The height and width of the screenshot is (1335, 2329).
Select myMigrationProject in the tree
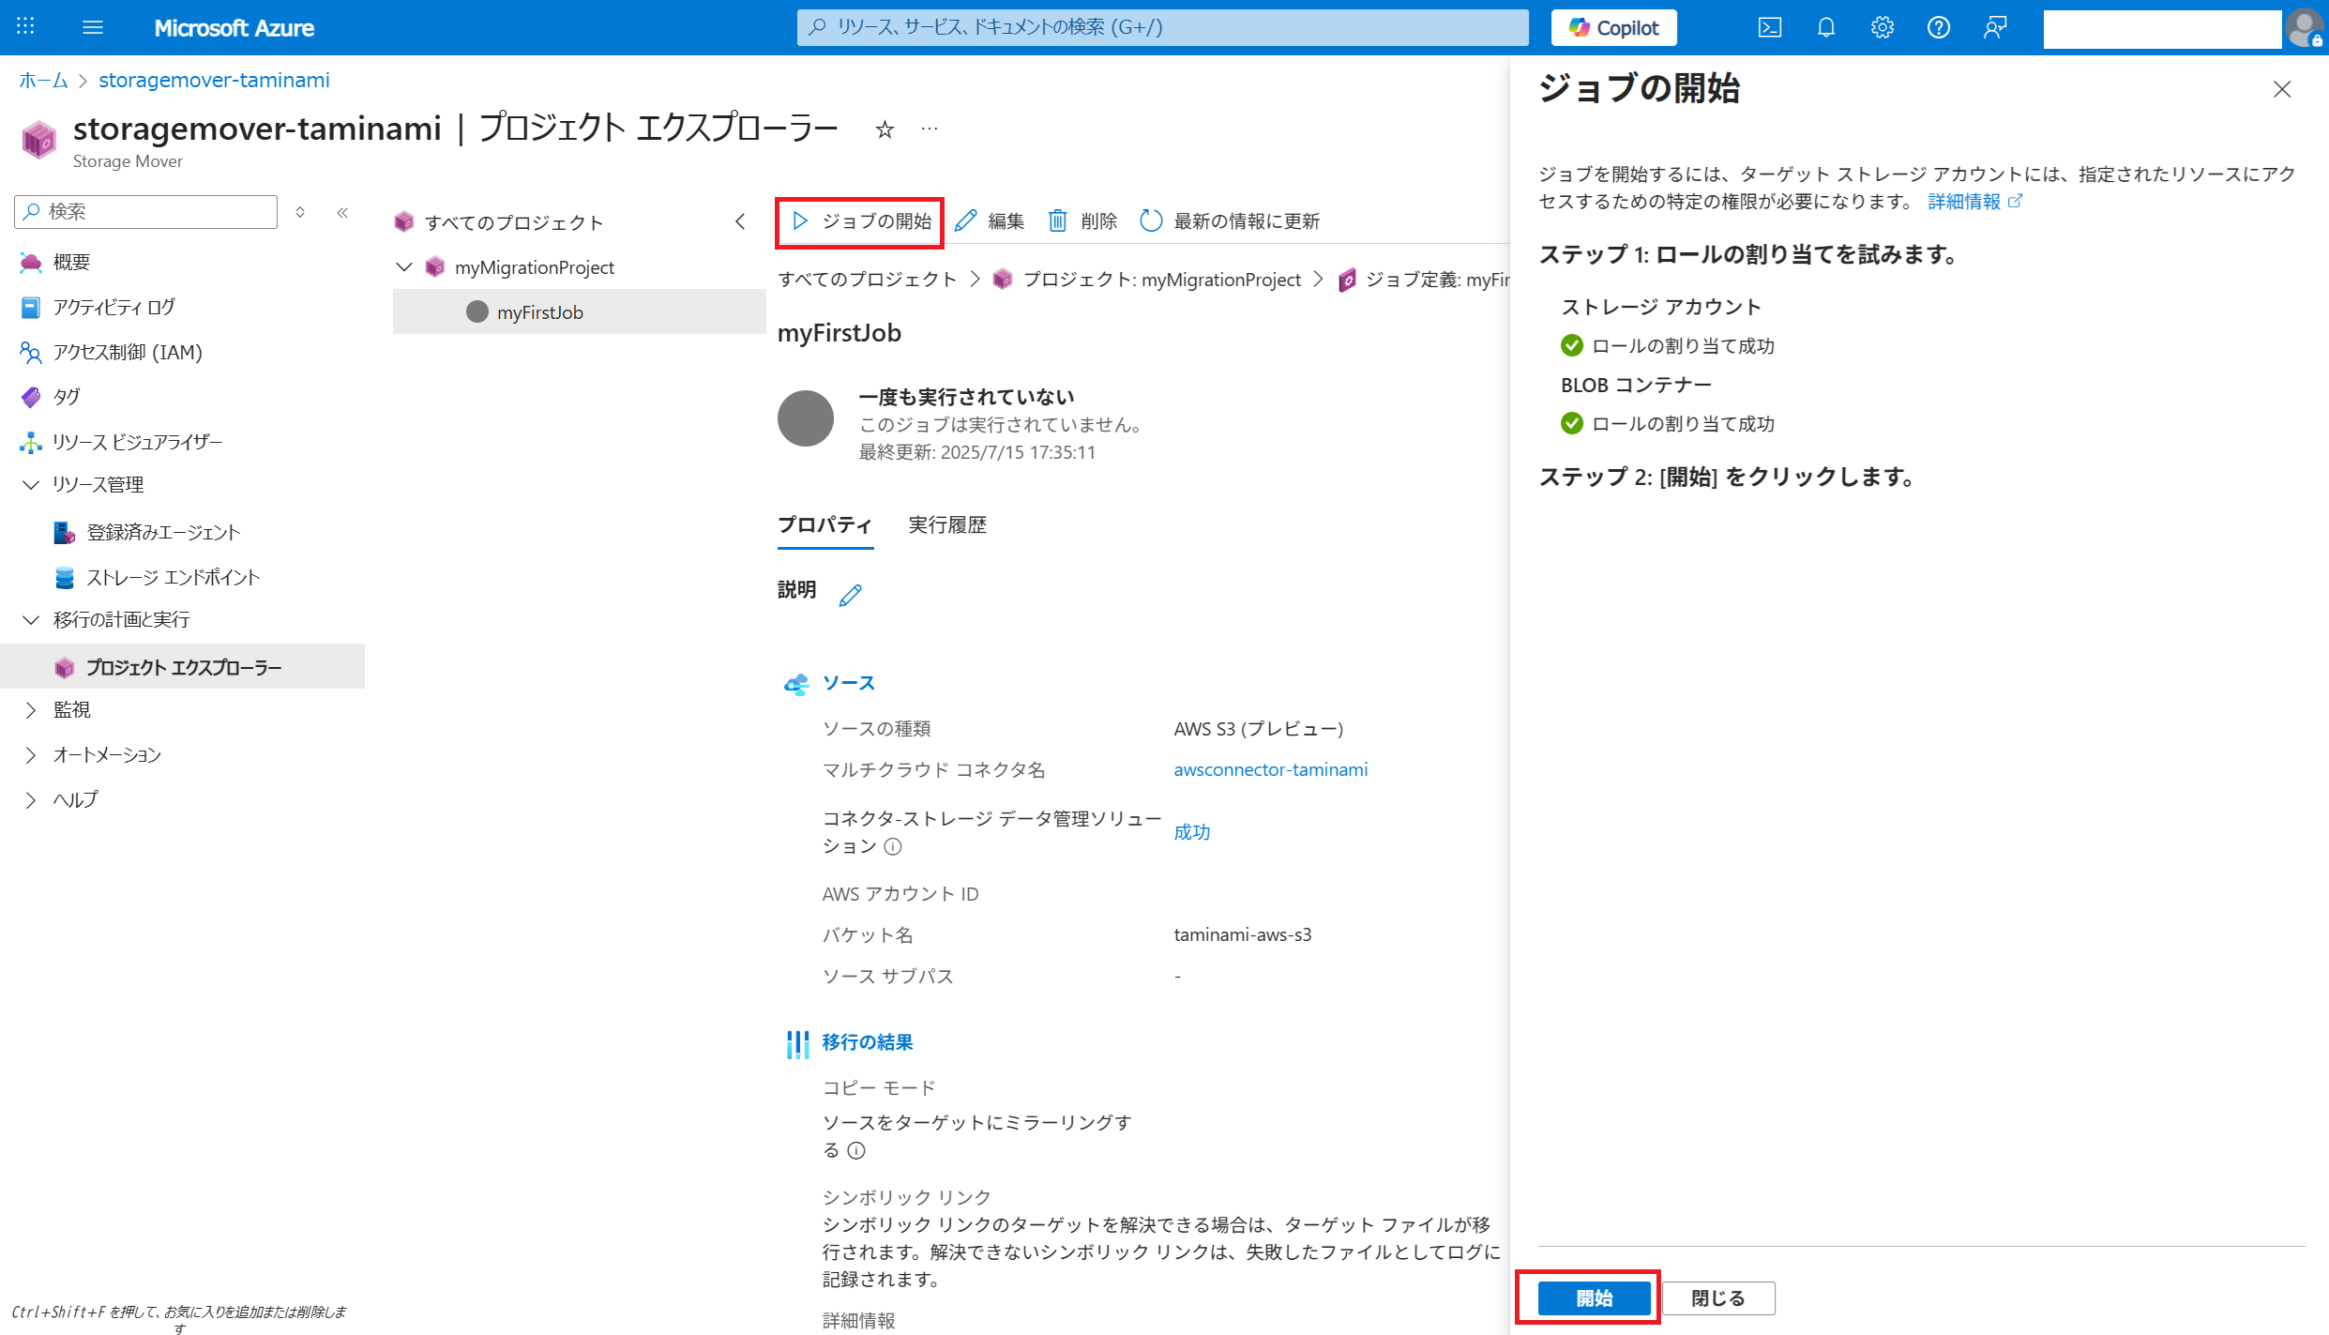pyautogui.click(x=534, y=267)
